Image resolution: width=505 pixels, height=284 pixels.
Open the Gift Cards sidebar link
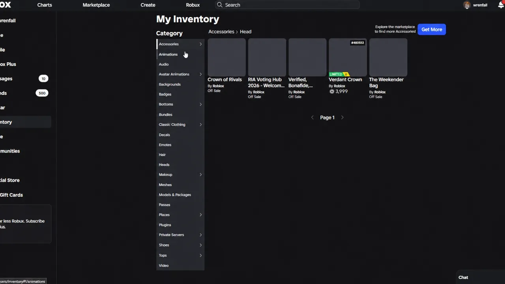point(11,195)
